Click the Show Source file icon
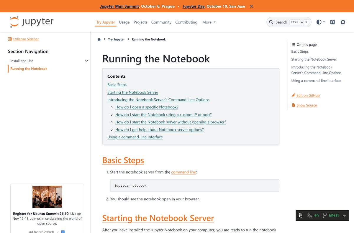Image resolution: width=354 pixels, height=233 pixels. tap(293, 105)
